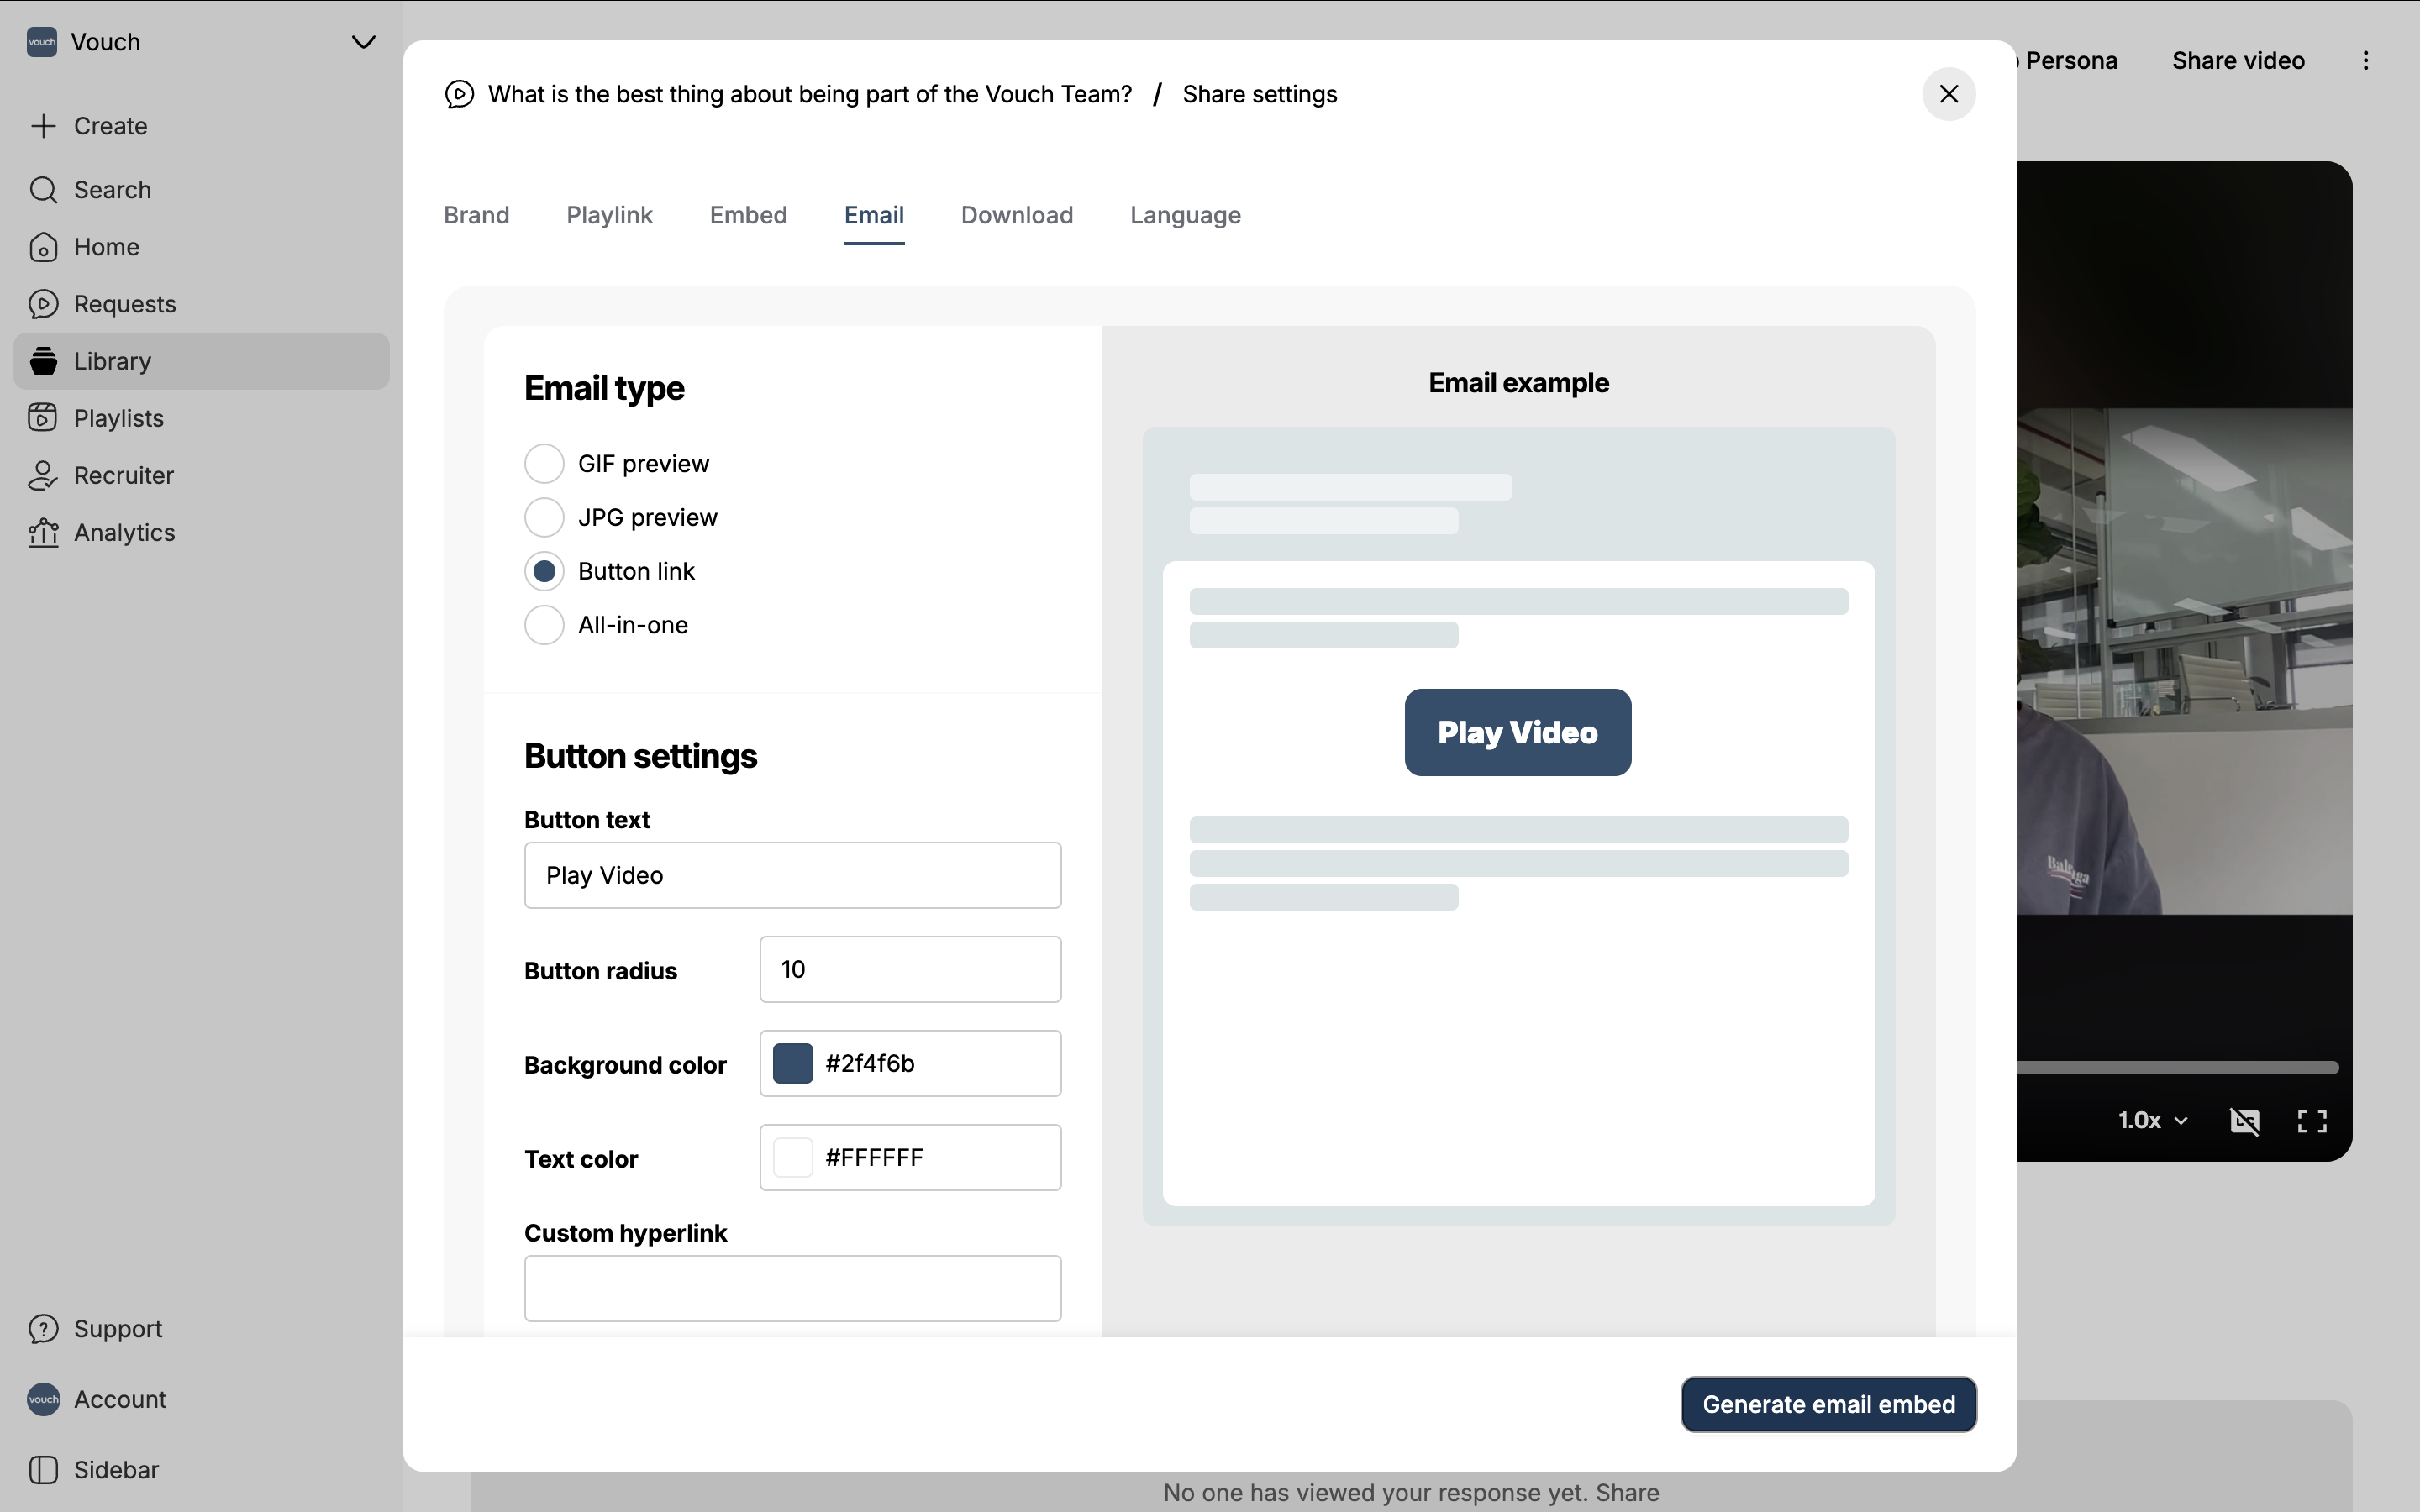Click the video progress bar
The width and height of the screenshot is (2420, 1512).
click(x=2177, y=1068)
